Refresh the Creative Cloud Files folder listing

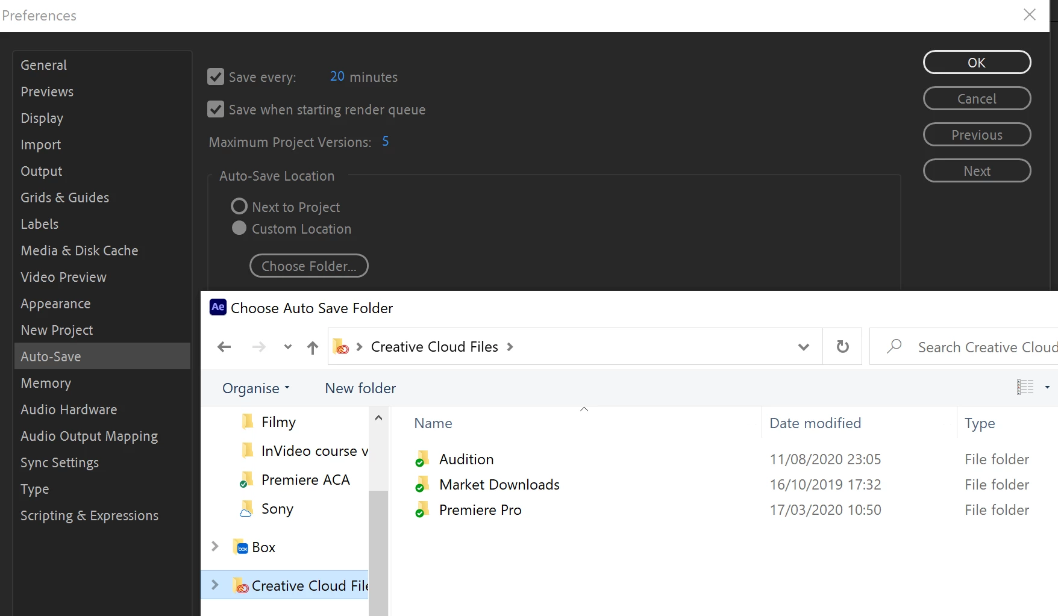pyautogui.click(x=842, y=346)
